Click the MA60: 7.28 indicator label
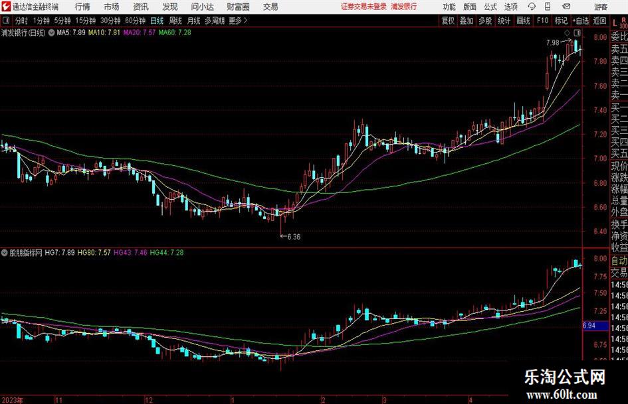The image size is (628, 404). click(175, 33)
